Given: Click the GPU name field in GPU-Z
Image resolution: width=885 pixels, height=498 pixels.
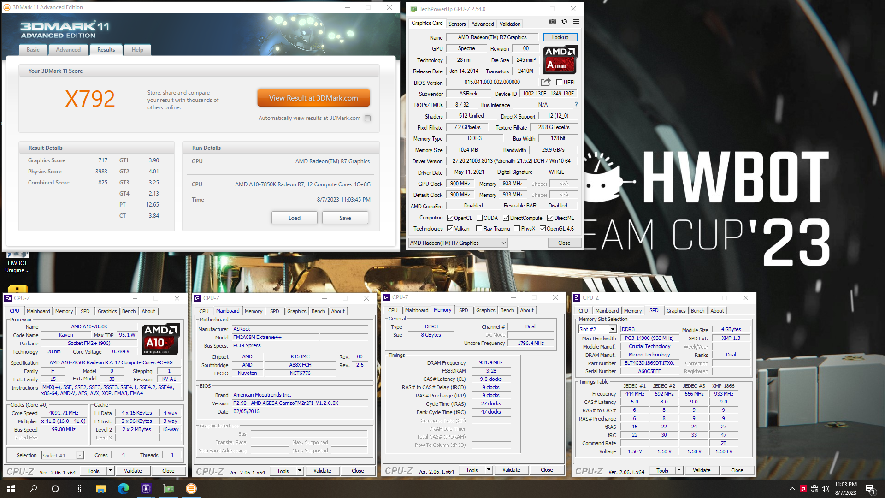Looking at the screenshot, I should [492, 37].
